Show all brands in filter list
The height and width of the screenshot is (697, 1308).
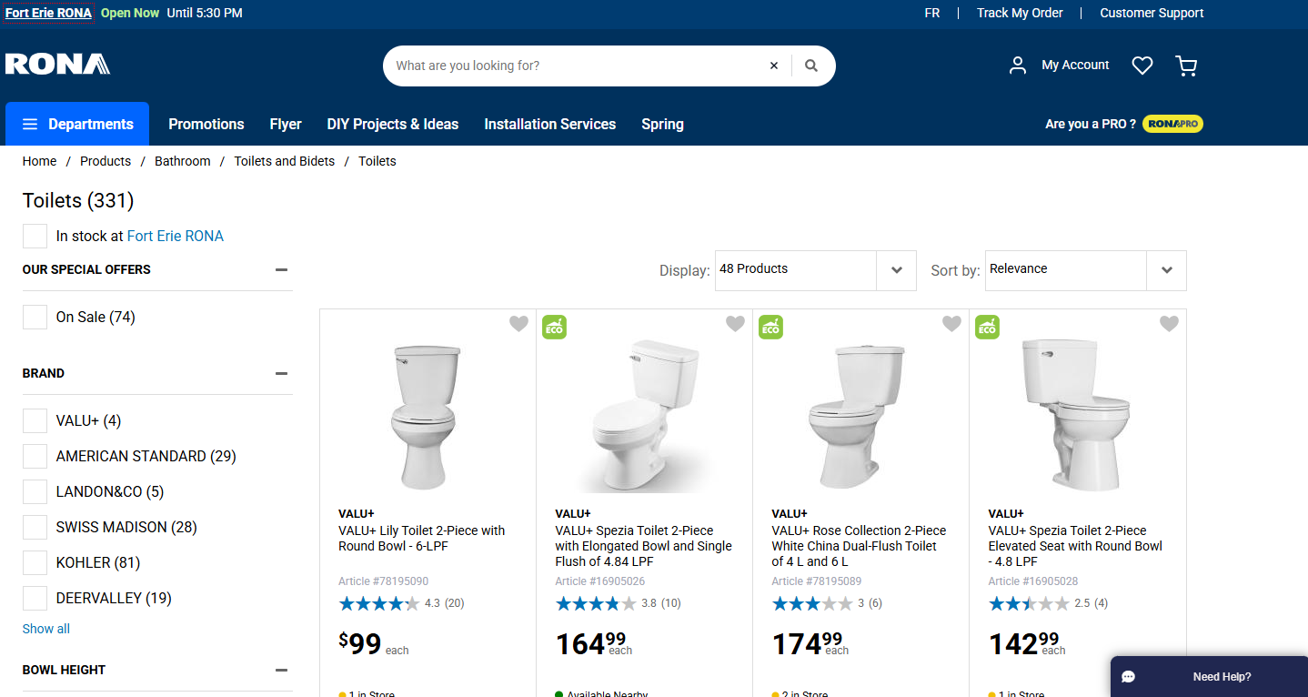point(46,629)
